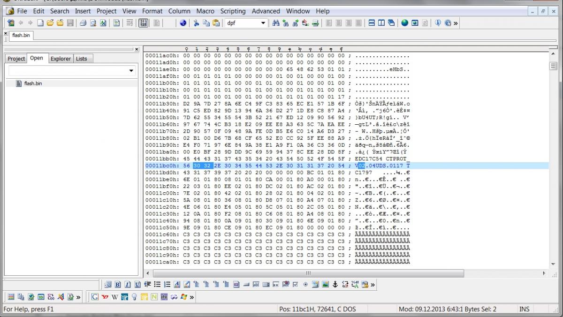Screen dimensions: 563x317
Task: Toggle Hex edit mode icon
Action: coord(143,23)
